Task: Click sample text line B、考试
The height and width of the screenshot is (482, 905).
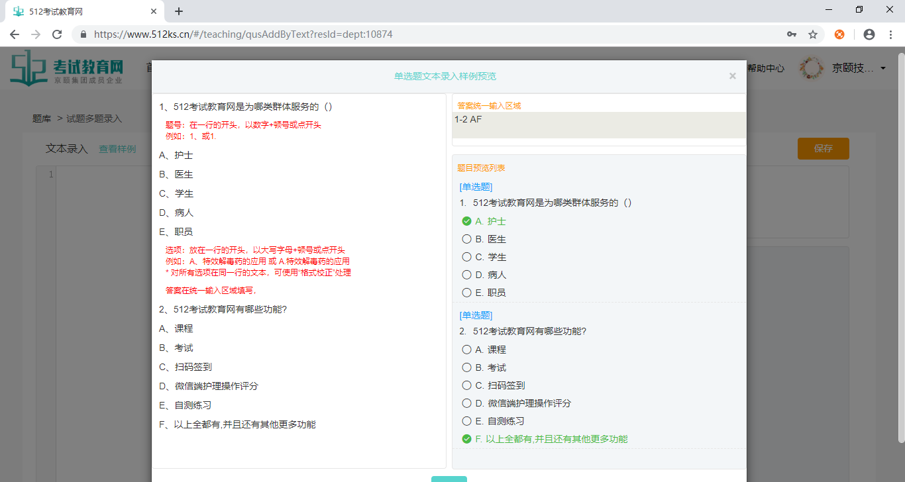Action: coord(176,348)
